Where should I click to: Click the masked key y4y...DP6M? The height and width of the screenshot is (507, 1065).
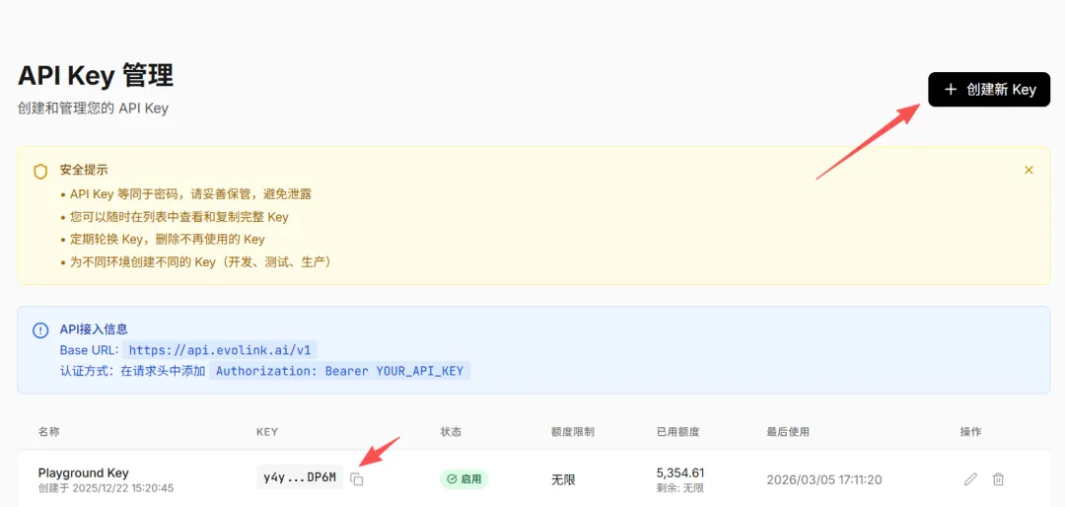pyautogui.click(x=300, y=477)
